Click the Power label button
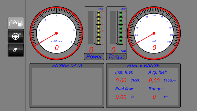The height and width of the screenshot is (111, 197). [x=94, y=57]
